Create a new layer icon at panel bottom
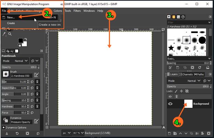The height and width of the screenshot is (138, 214). (x=169, y=133)
